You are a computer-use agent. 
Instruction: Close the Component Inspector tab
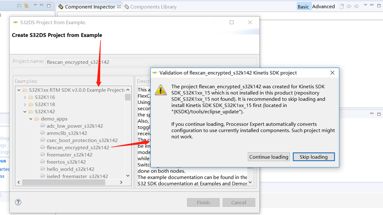119,7
